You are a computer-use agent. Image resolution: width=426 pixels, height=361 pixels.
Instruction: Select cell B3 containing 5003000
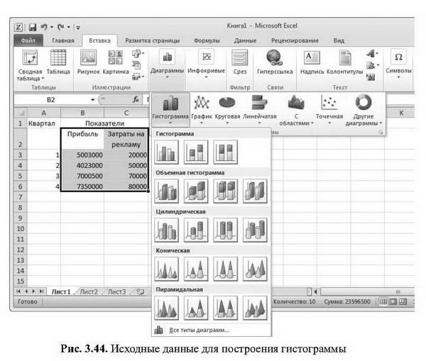click(82, 155)
